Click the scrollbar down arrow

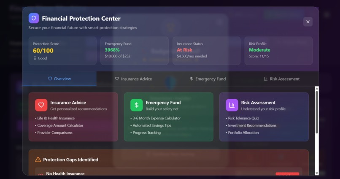point(317,173)
